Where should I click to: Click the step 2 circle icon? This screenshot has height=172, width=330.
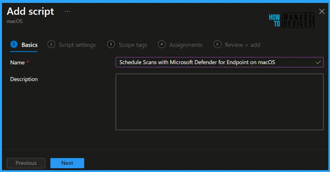[51, 44]
